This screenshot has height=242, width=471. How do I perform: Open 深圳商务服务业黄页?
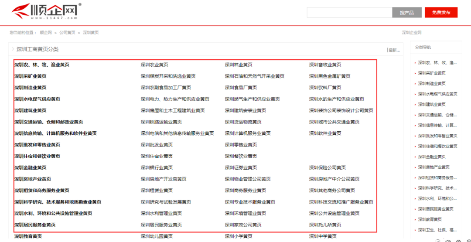(246, 191)
